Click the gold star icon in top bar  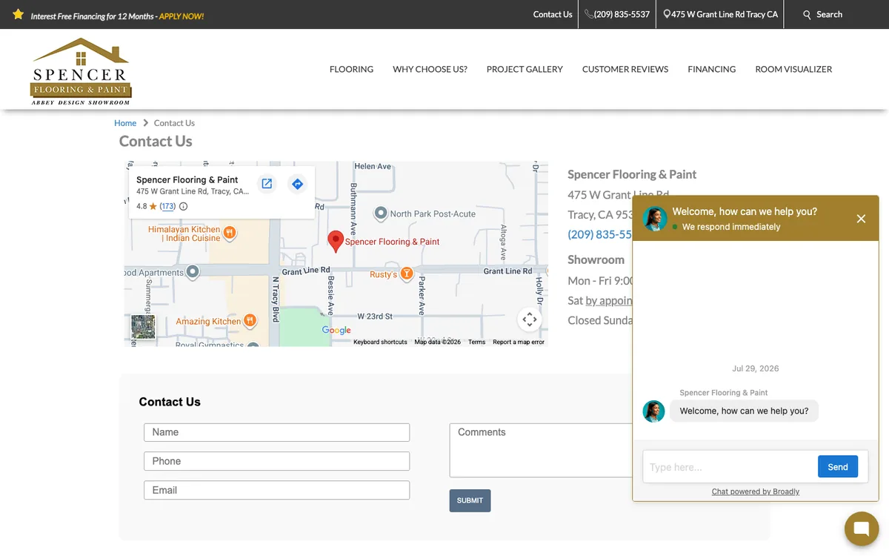click(19, 15)
